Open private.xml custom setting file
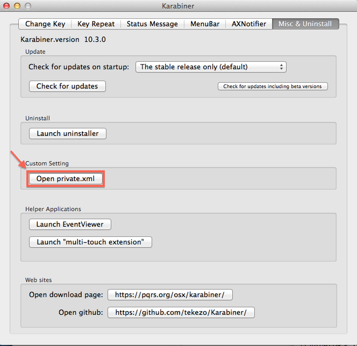Viewport: 357px width, 346px height. click(66, 179)
